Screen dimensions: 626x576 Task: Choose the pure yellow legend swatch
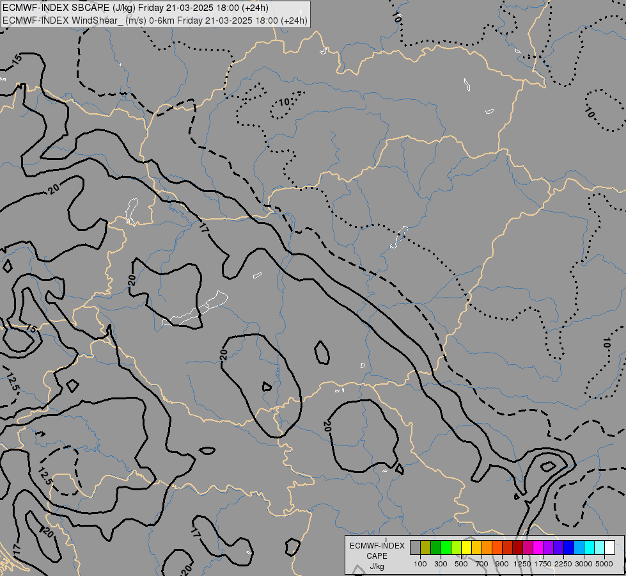[x=466, y=547]
